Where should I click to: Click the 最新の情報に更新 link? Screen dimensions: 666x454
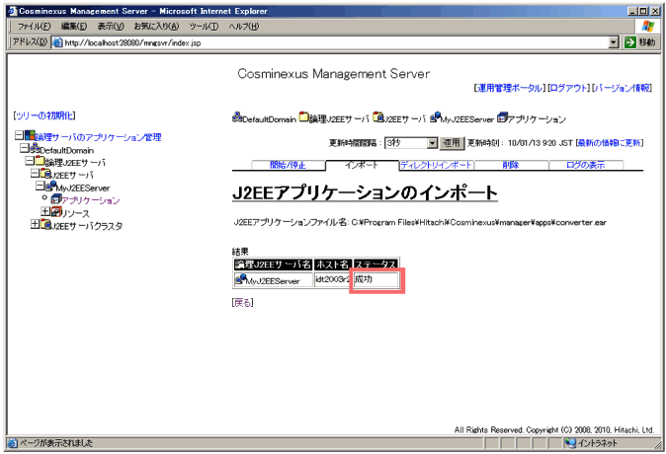610,143
